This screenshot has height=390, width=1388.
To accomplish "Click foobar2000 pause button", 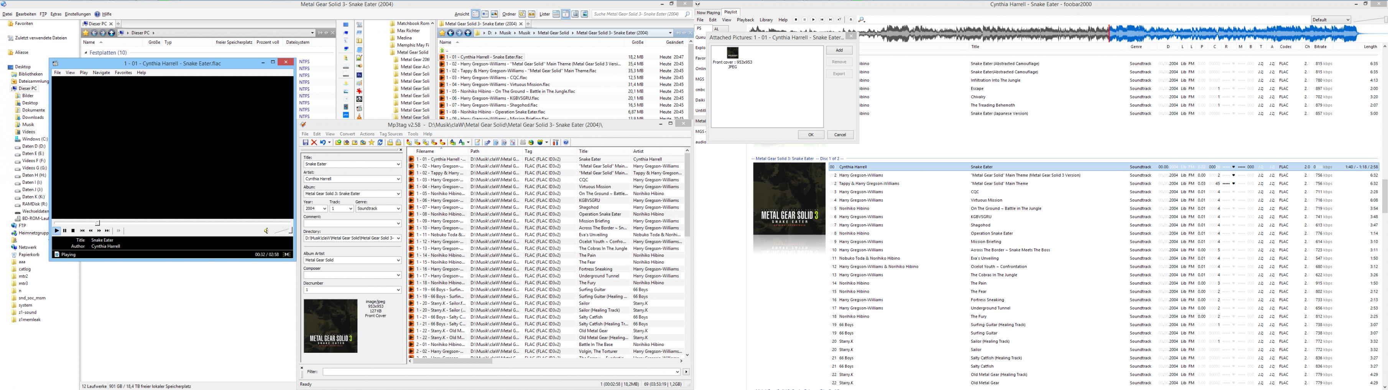I will pyautogui.click(x=804, y=20).
